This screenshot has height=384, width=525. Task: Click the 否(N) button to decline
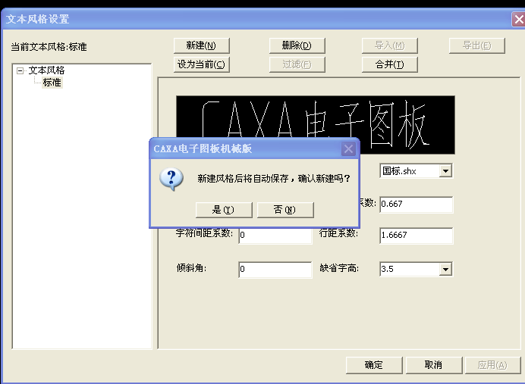click(x=285, y=210)
